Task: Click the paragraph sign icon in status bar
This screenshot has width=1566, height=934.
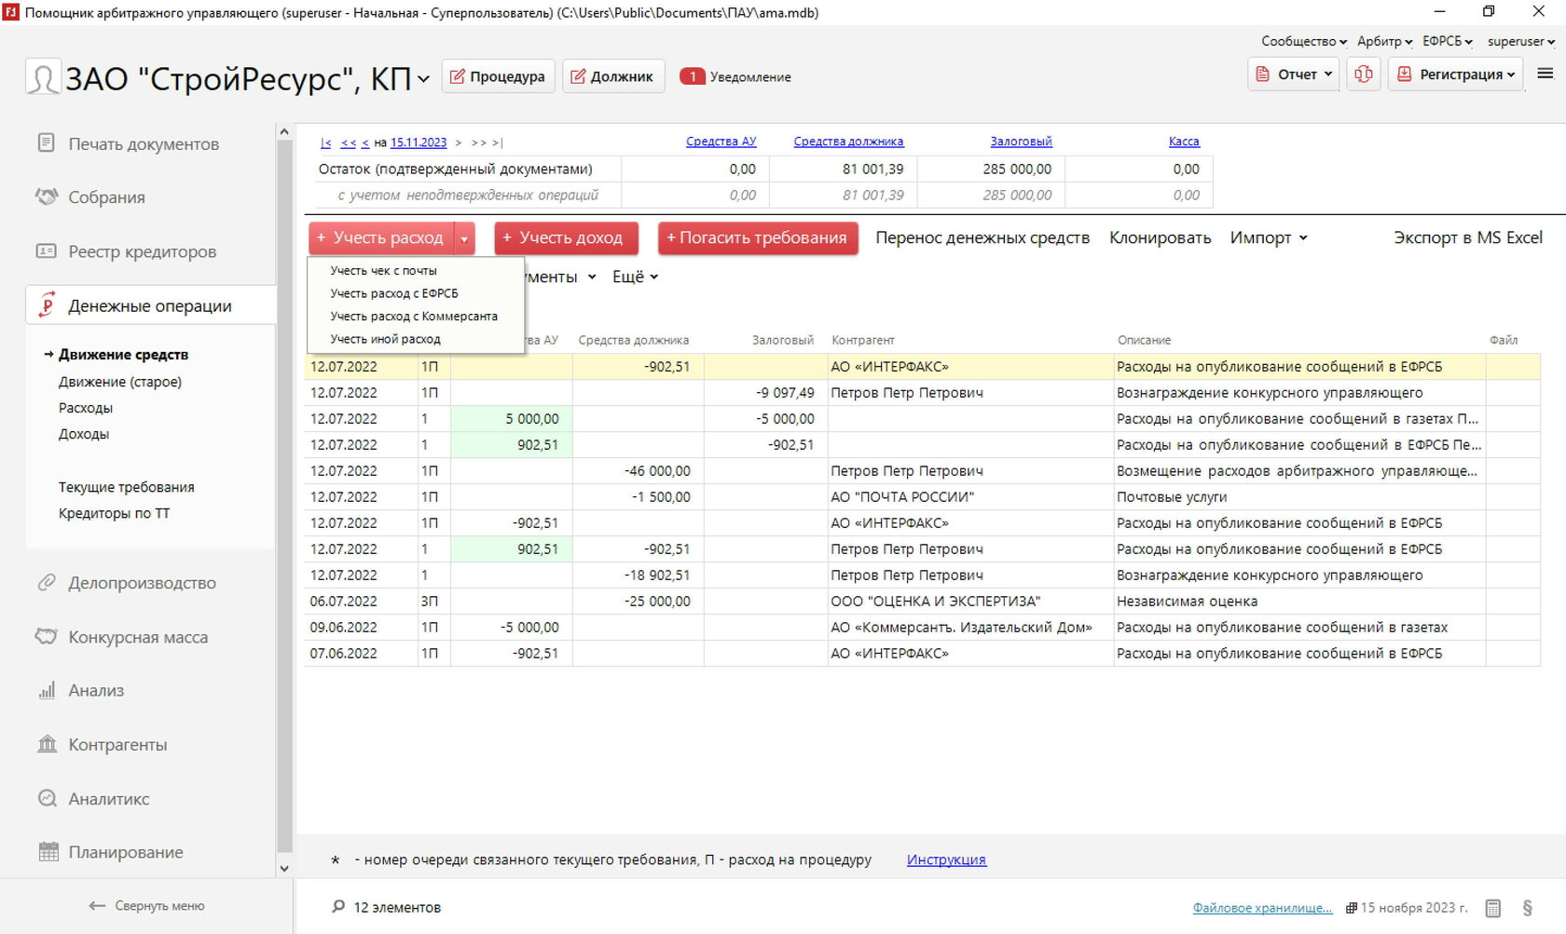Action: (x=1527, y=908)
